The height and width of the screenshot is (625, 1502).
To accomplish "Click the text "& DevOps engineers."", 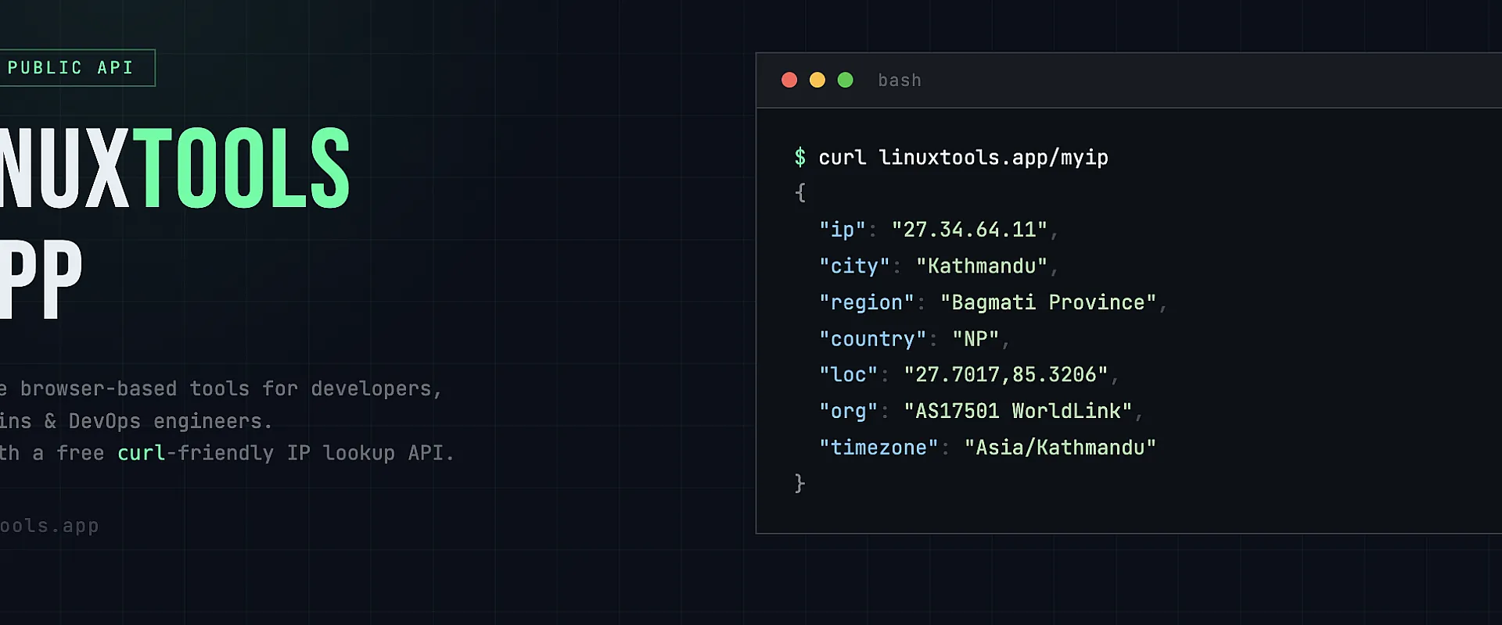I will [159, 422].
